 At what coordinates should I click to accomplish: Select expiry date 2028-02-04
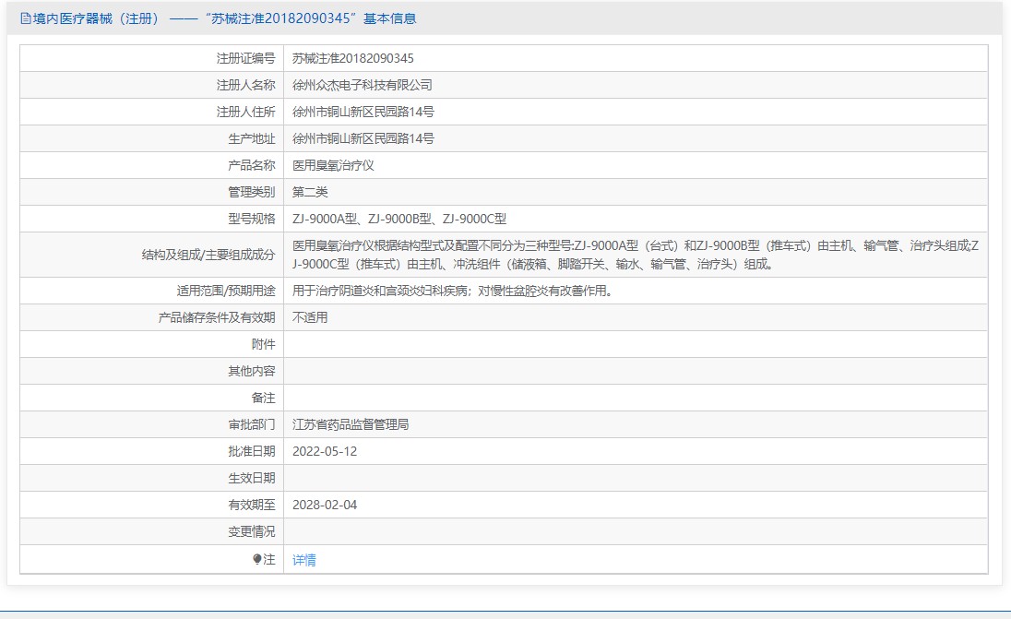click(324, 505)
